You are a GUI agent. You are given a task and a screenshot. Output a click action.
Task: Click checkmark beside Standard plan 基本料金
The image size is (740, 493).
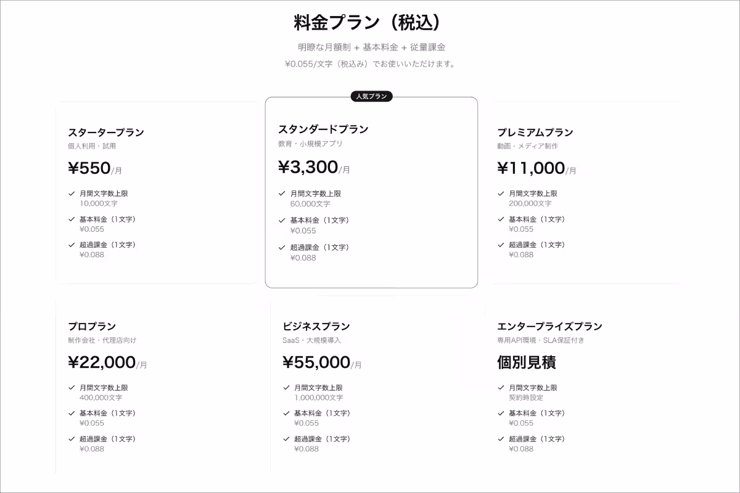pos(282,221)
